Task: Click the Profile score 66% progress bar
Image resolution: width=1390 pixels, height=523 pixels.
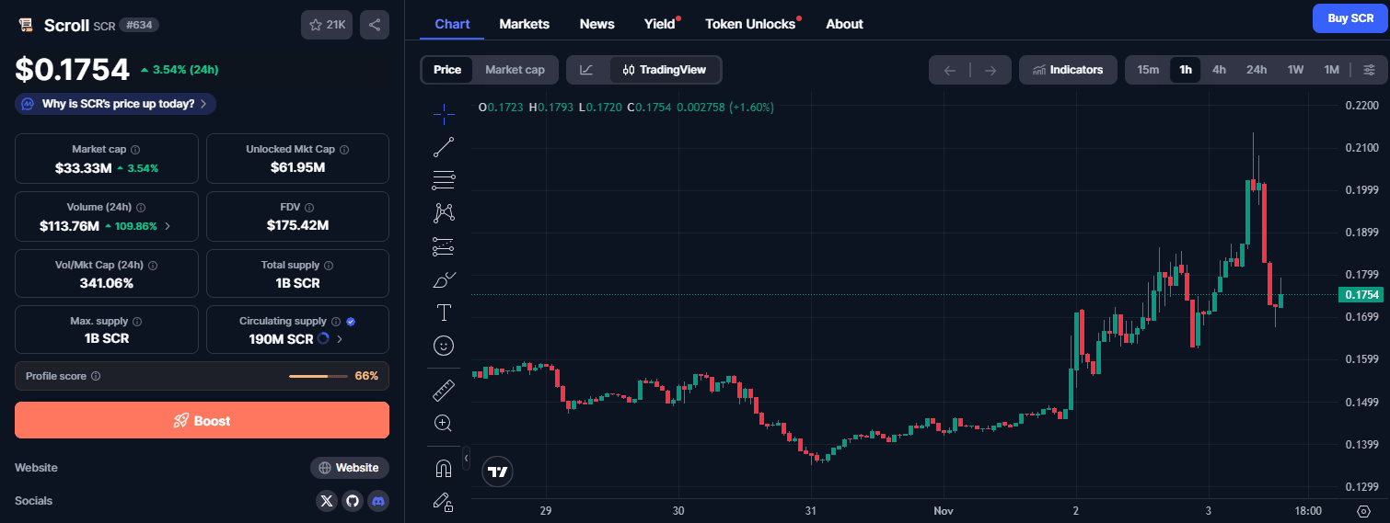Action: click(x=319, y=376)
